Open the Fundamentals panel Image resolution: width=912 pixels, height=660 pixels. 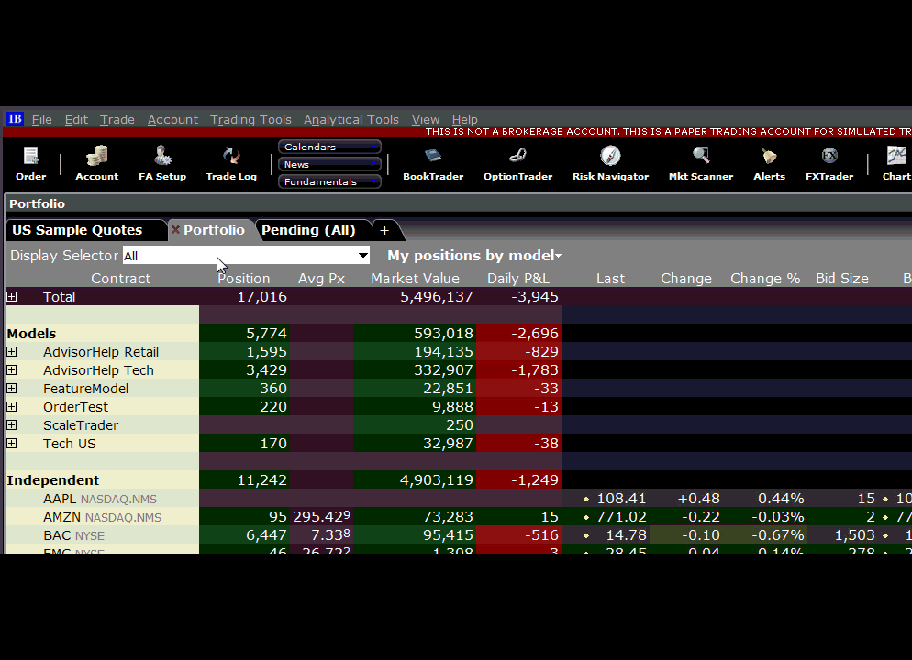[x=328, y=181]
